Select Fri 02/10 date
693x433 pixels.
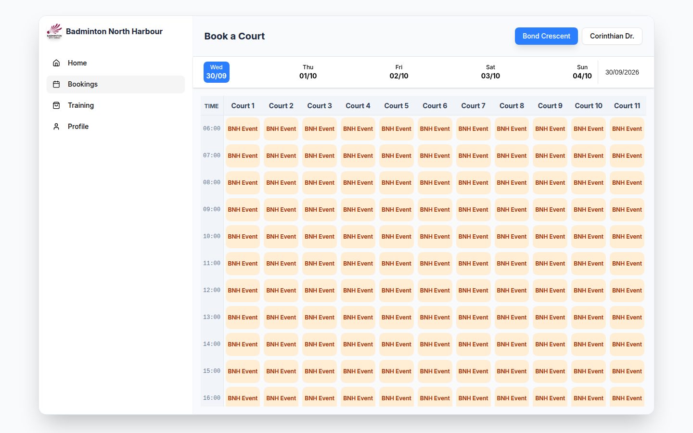399,72
